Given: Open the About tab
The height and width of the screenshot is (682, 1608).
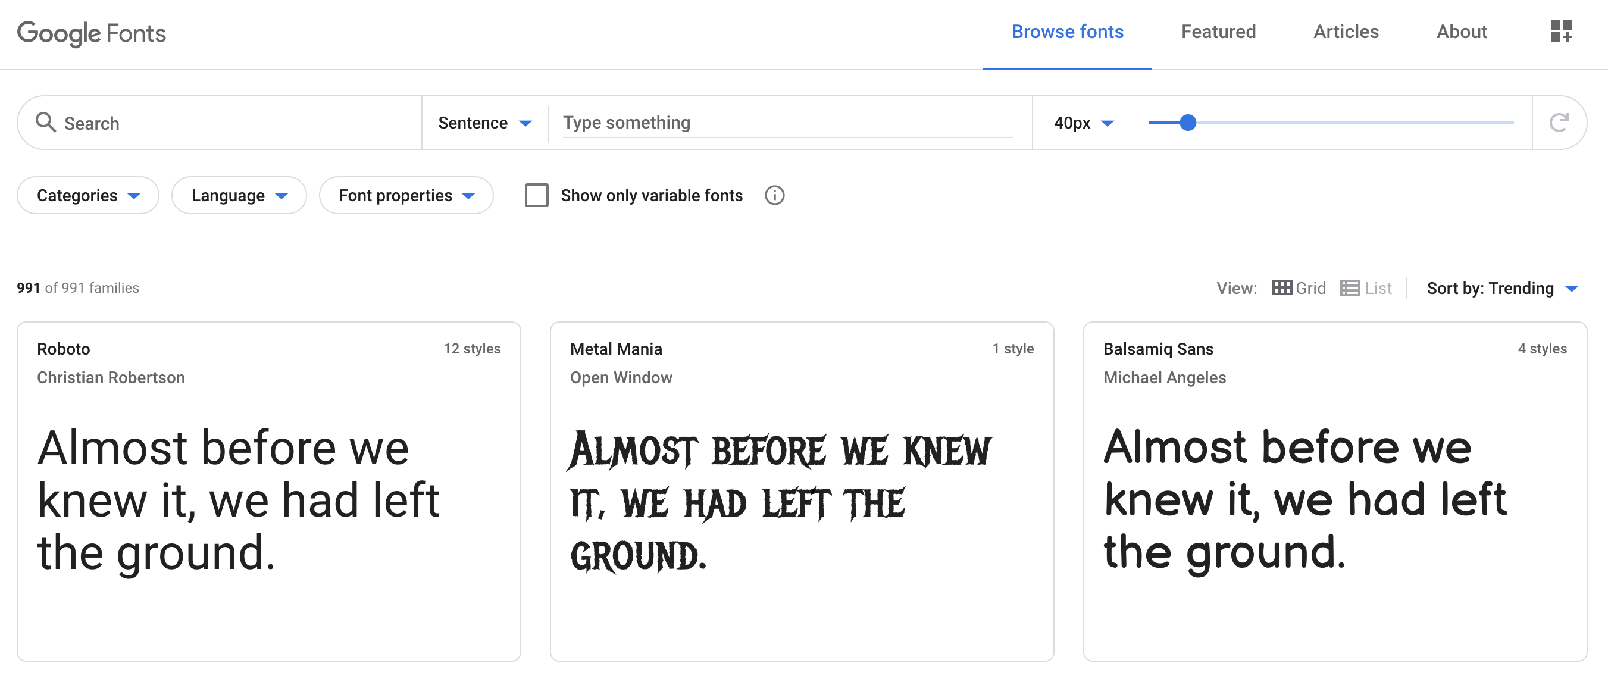Looking at the screenshot, I should pyautogui.click(x=1462, y=32).
